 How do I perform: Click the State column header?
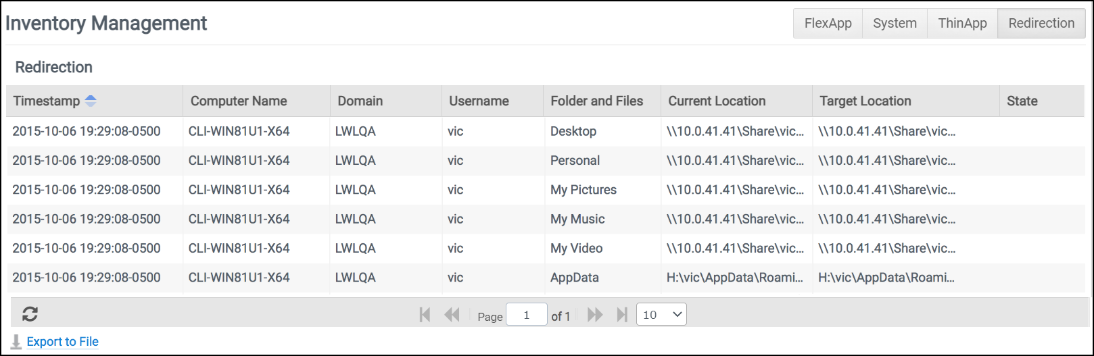coord(1022,101)
